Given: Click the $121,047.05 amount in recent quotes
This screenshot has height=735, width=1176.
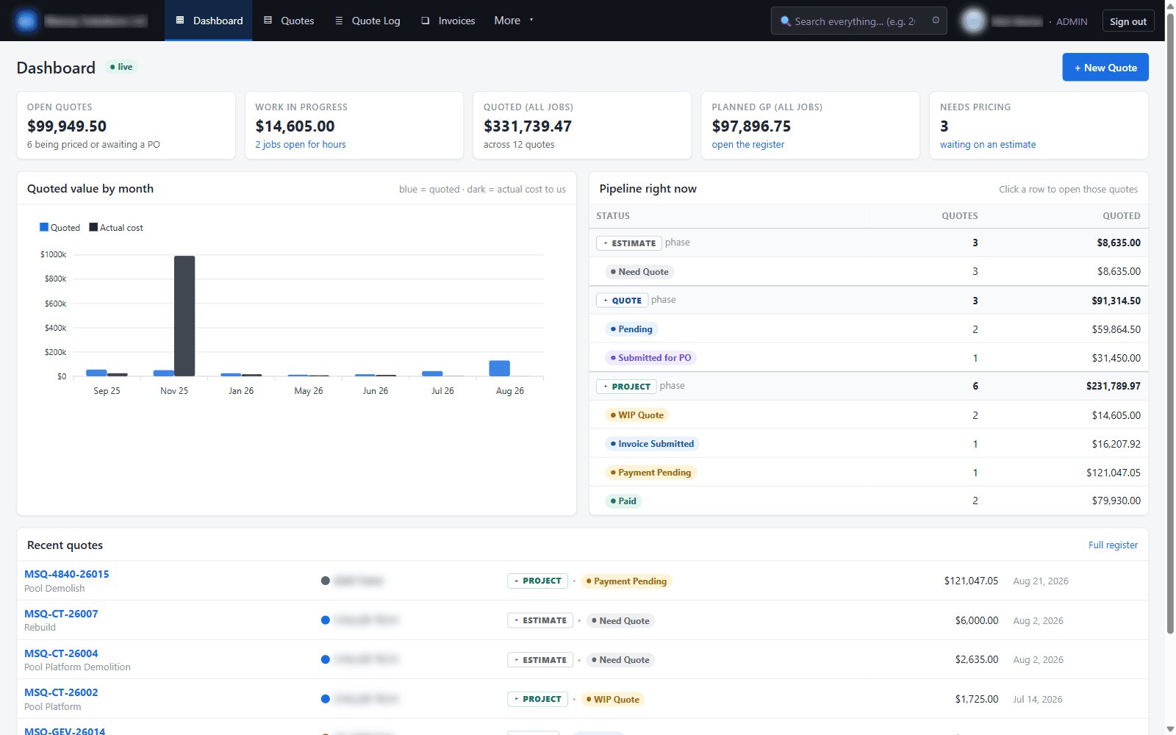Looking at the screenshot, I should tap(971, 581).
